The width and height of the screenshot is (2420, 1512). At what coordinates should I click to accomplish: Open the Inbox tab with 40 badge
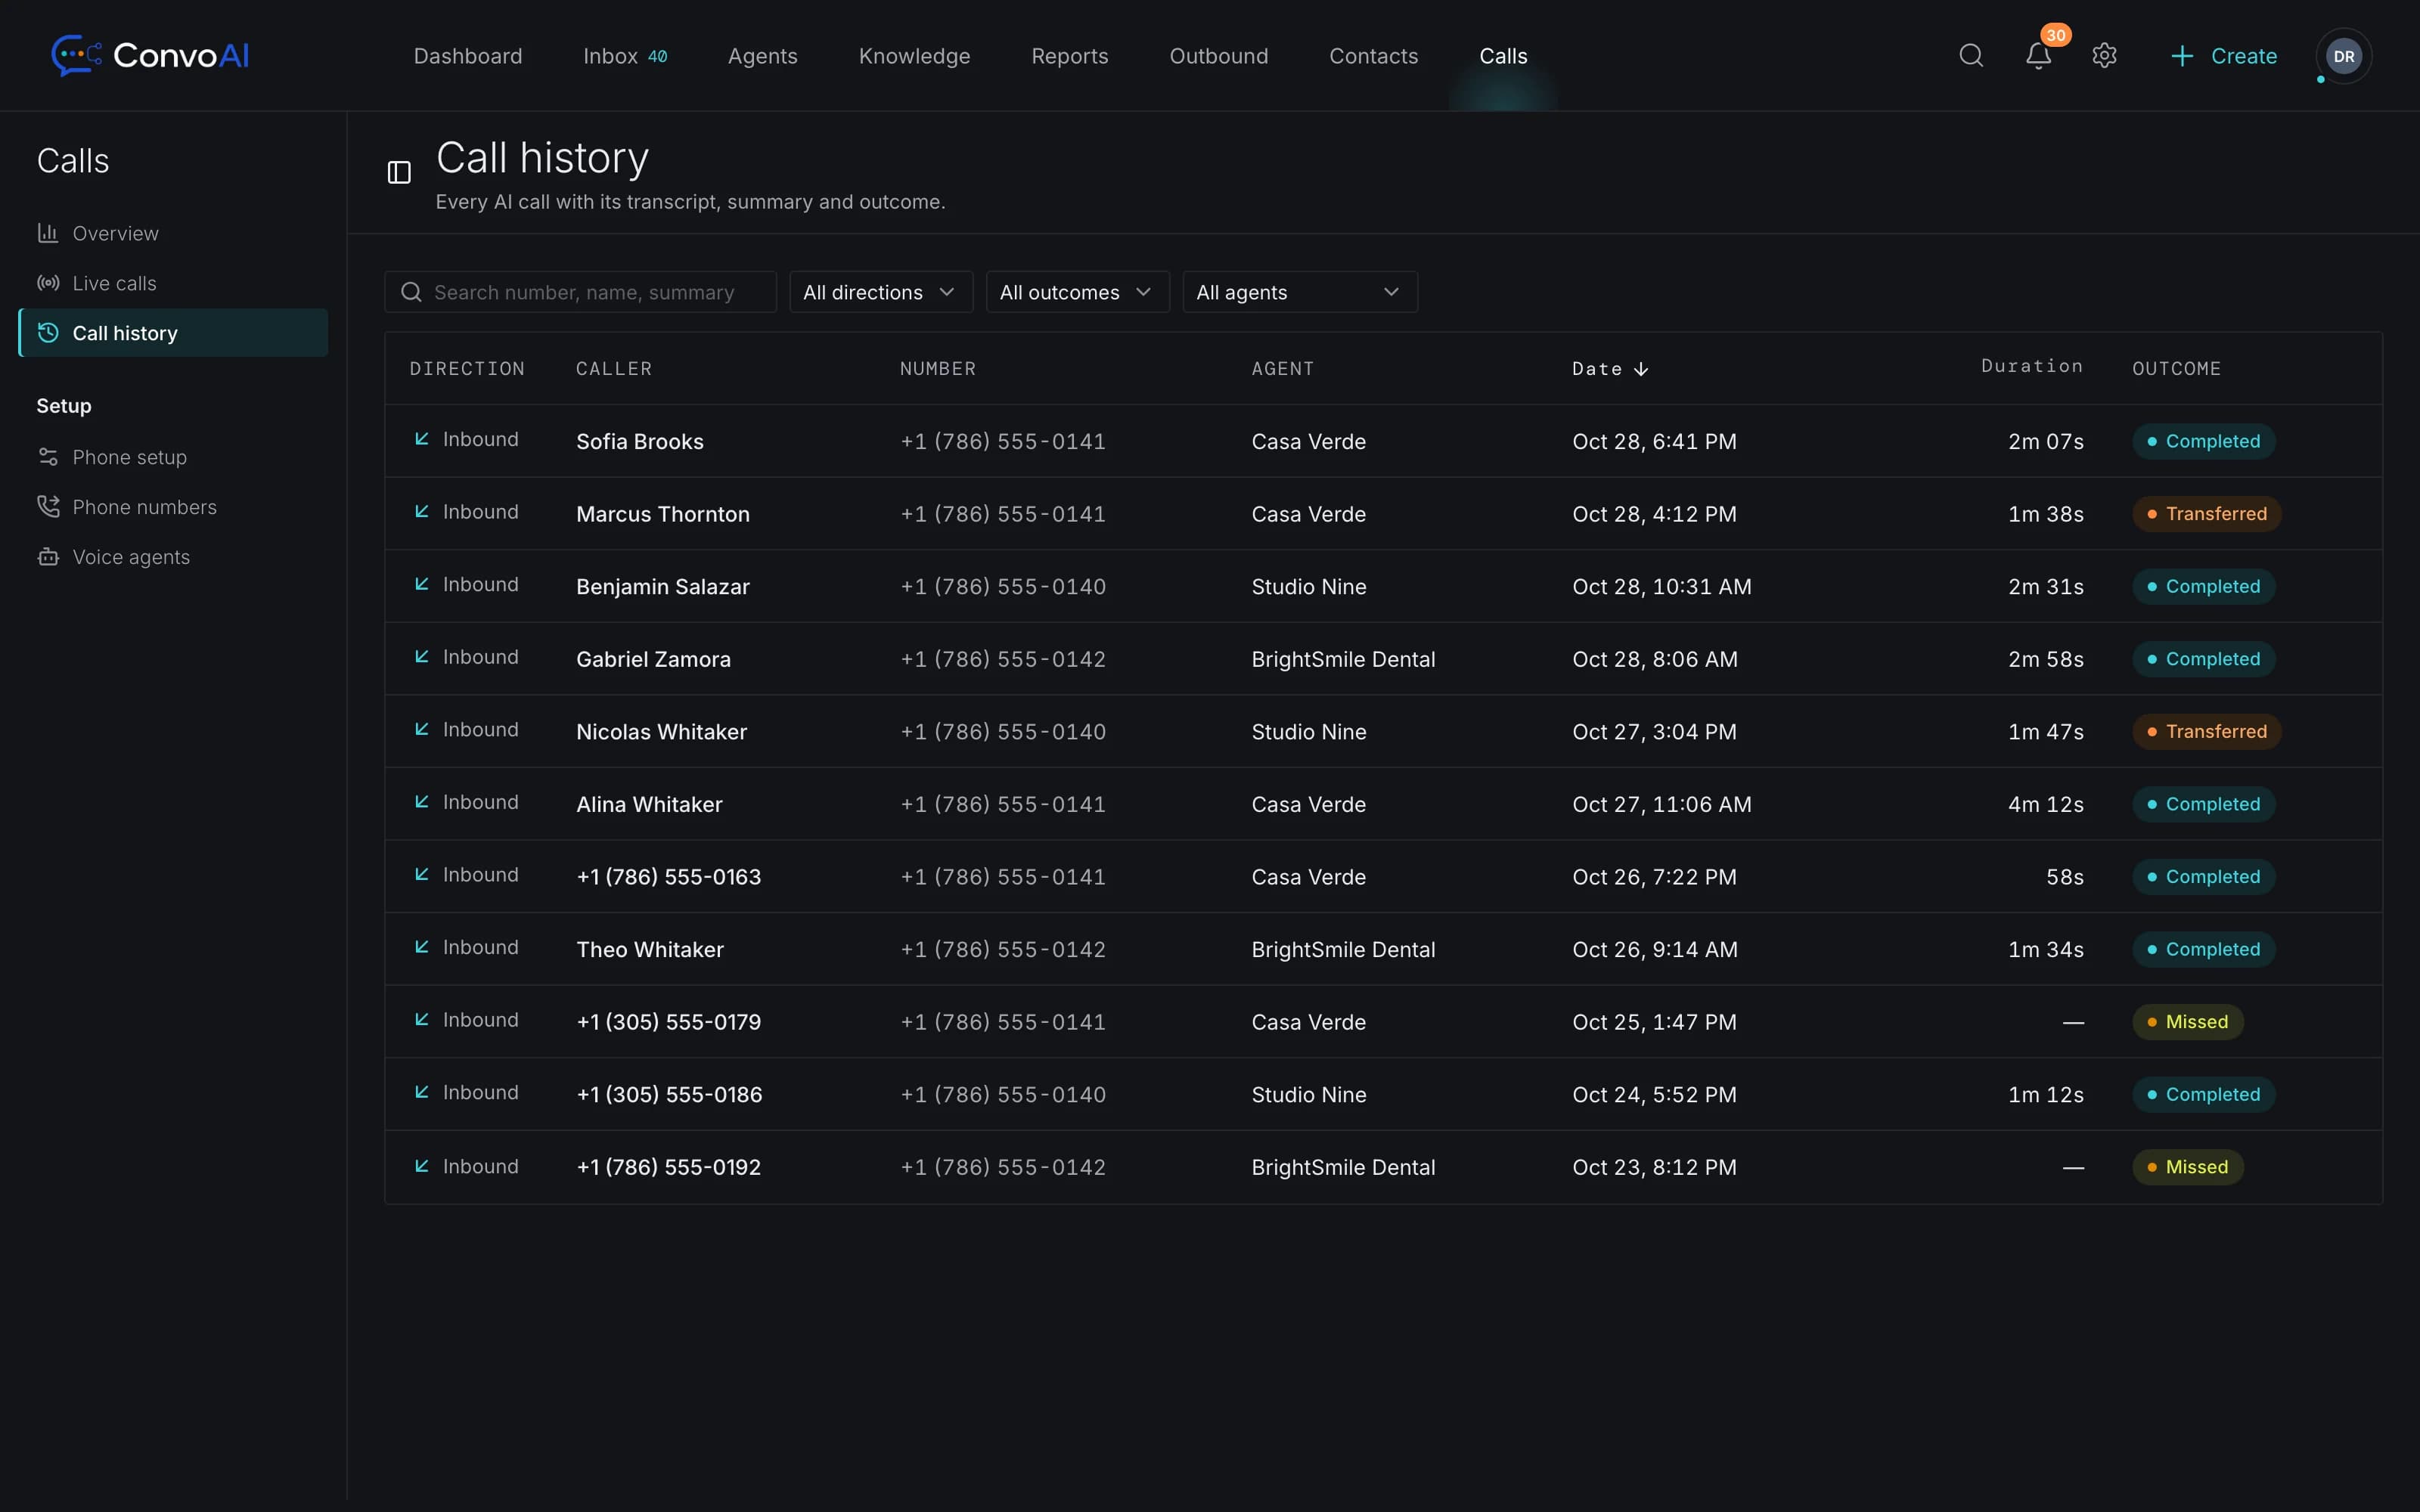tap(625, 56)
